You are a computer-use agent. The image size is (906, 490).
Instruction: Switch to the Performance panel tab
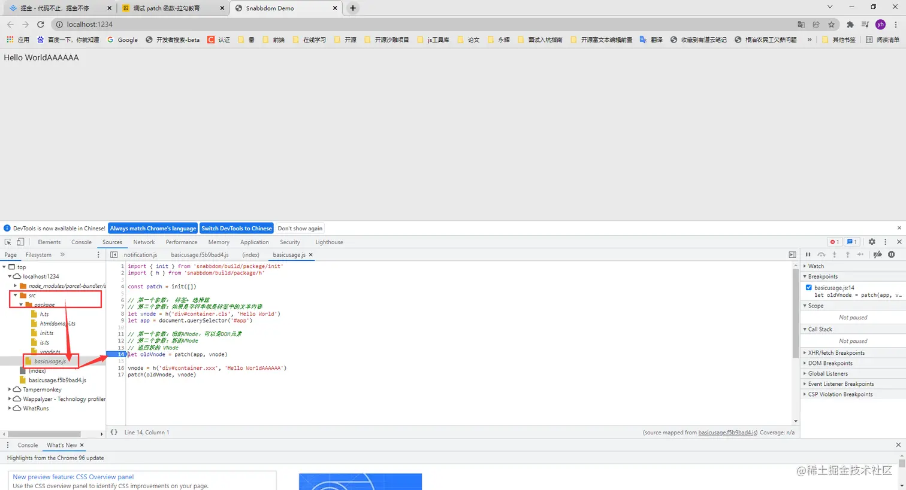[x=182, y=242]
